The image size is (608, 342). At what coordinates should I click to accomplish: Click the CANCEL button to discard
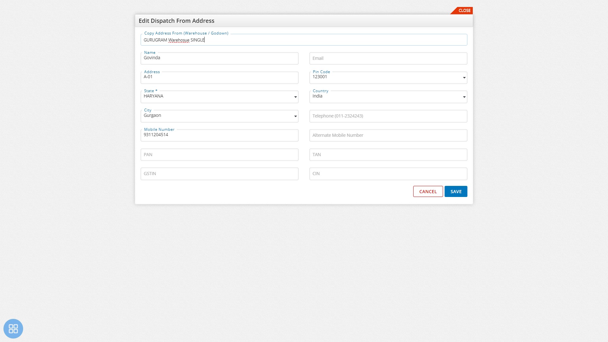click(427, 191)
